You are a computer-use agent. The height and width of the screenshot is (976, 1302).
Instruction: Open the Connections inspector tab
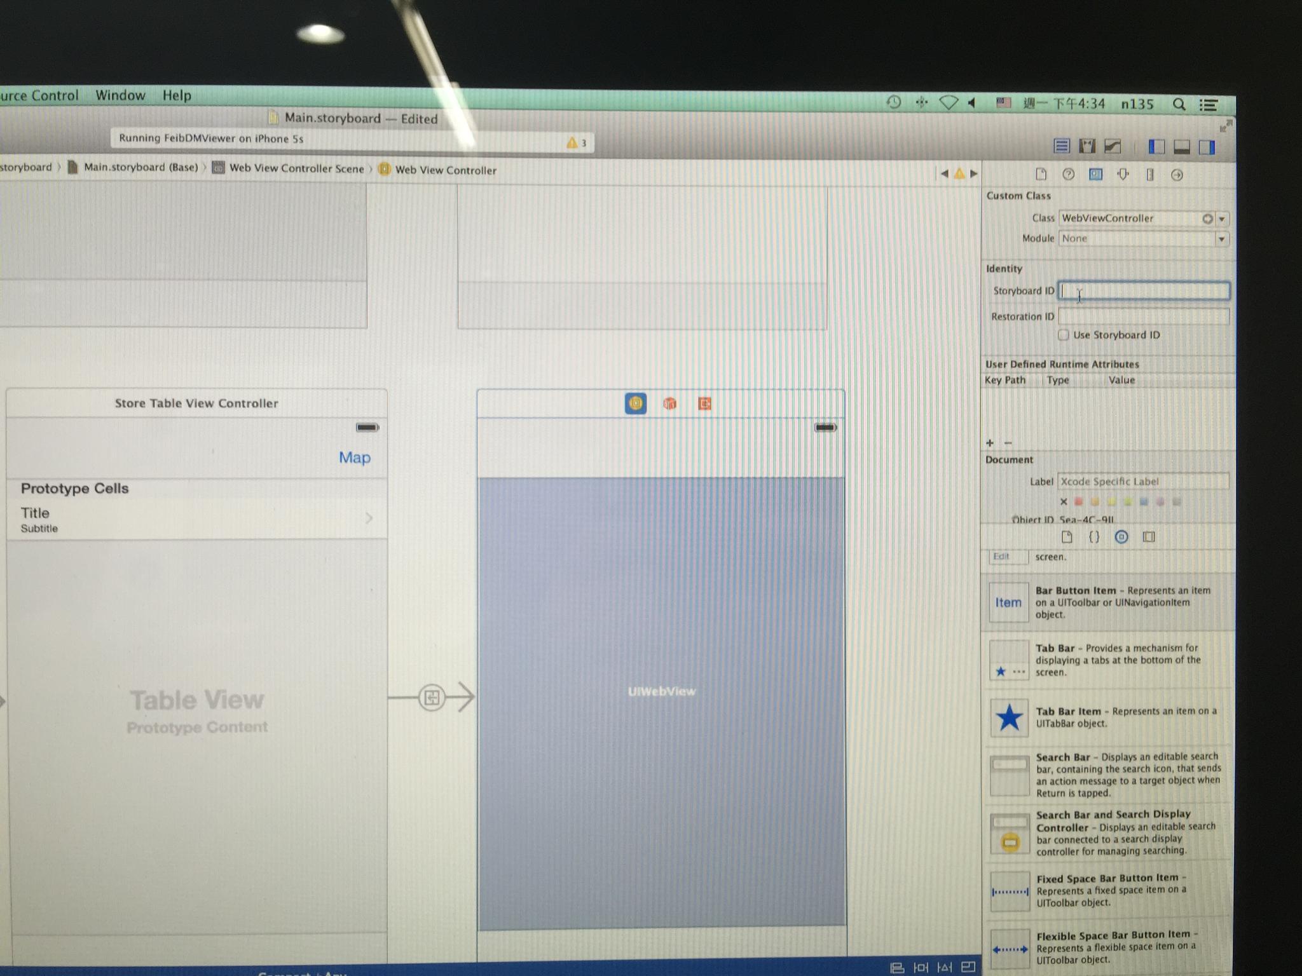click(x=1177, y=175)
